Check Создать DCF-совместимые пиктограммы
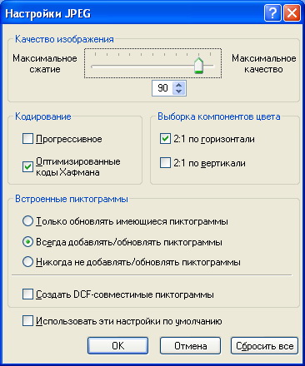Image resolution: width=305 pixels, height=366 pixels. coord(27,294)
